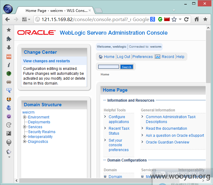The width and height of the screenshot is (213, 185).
Task: Click the vertical scrollbar thumb
Action: coord(208,57)
